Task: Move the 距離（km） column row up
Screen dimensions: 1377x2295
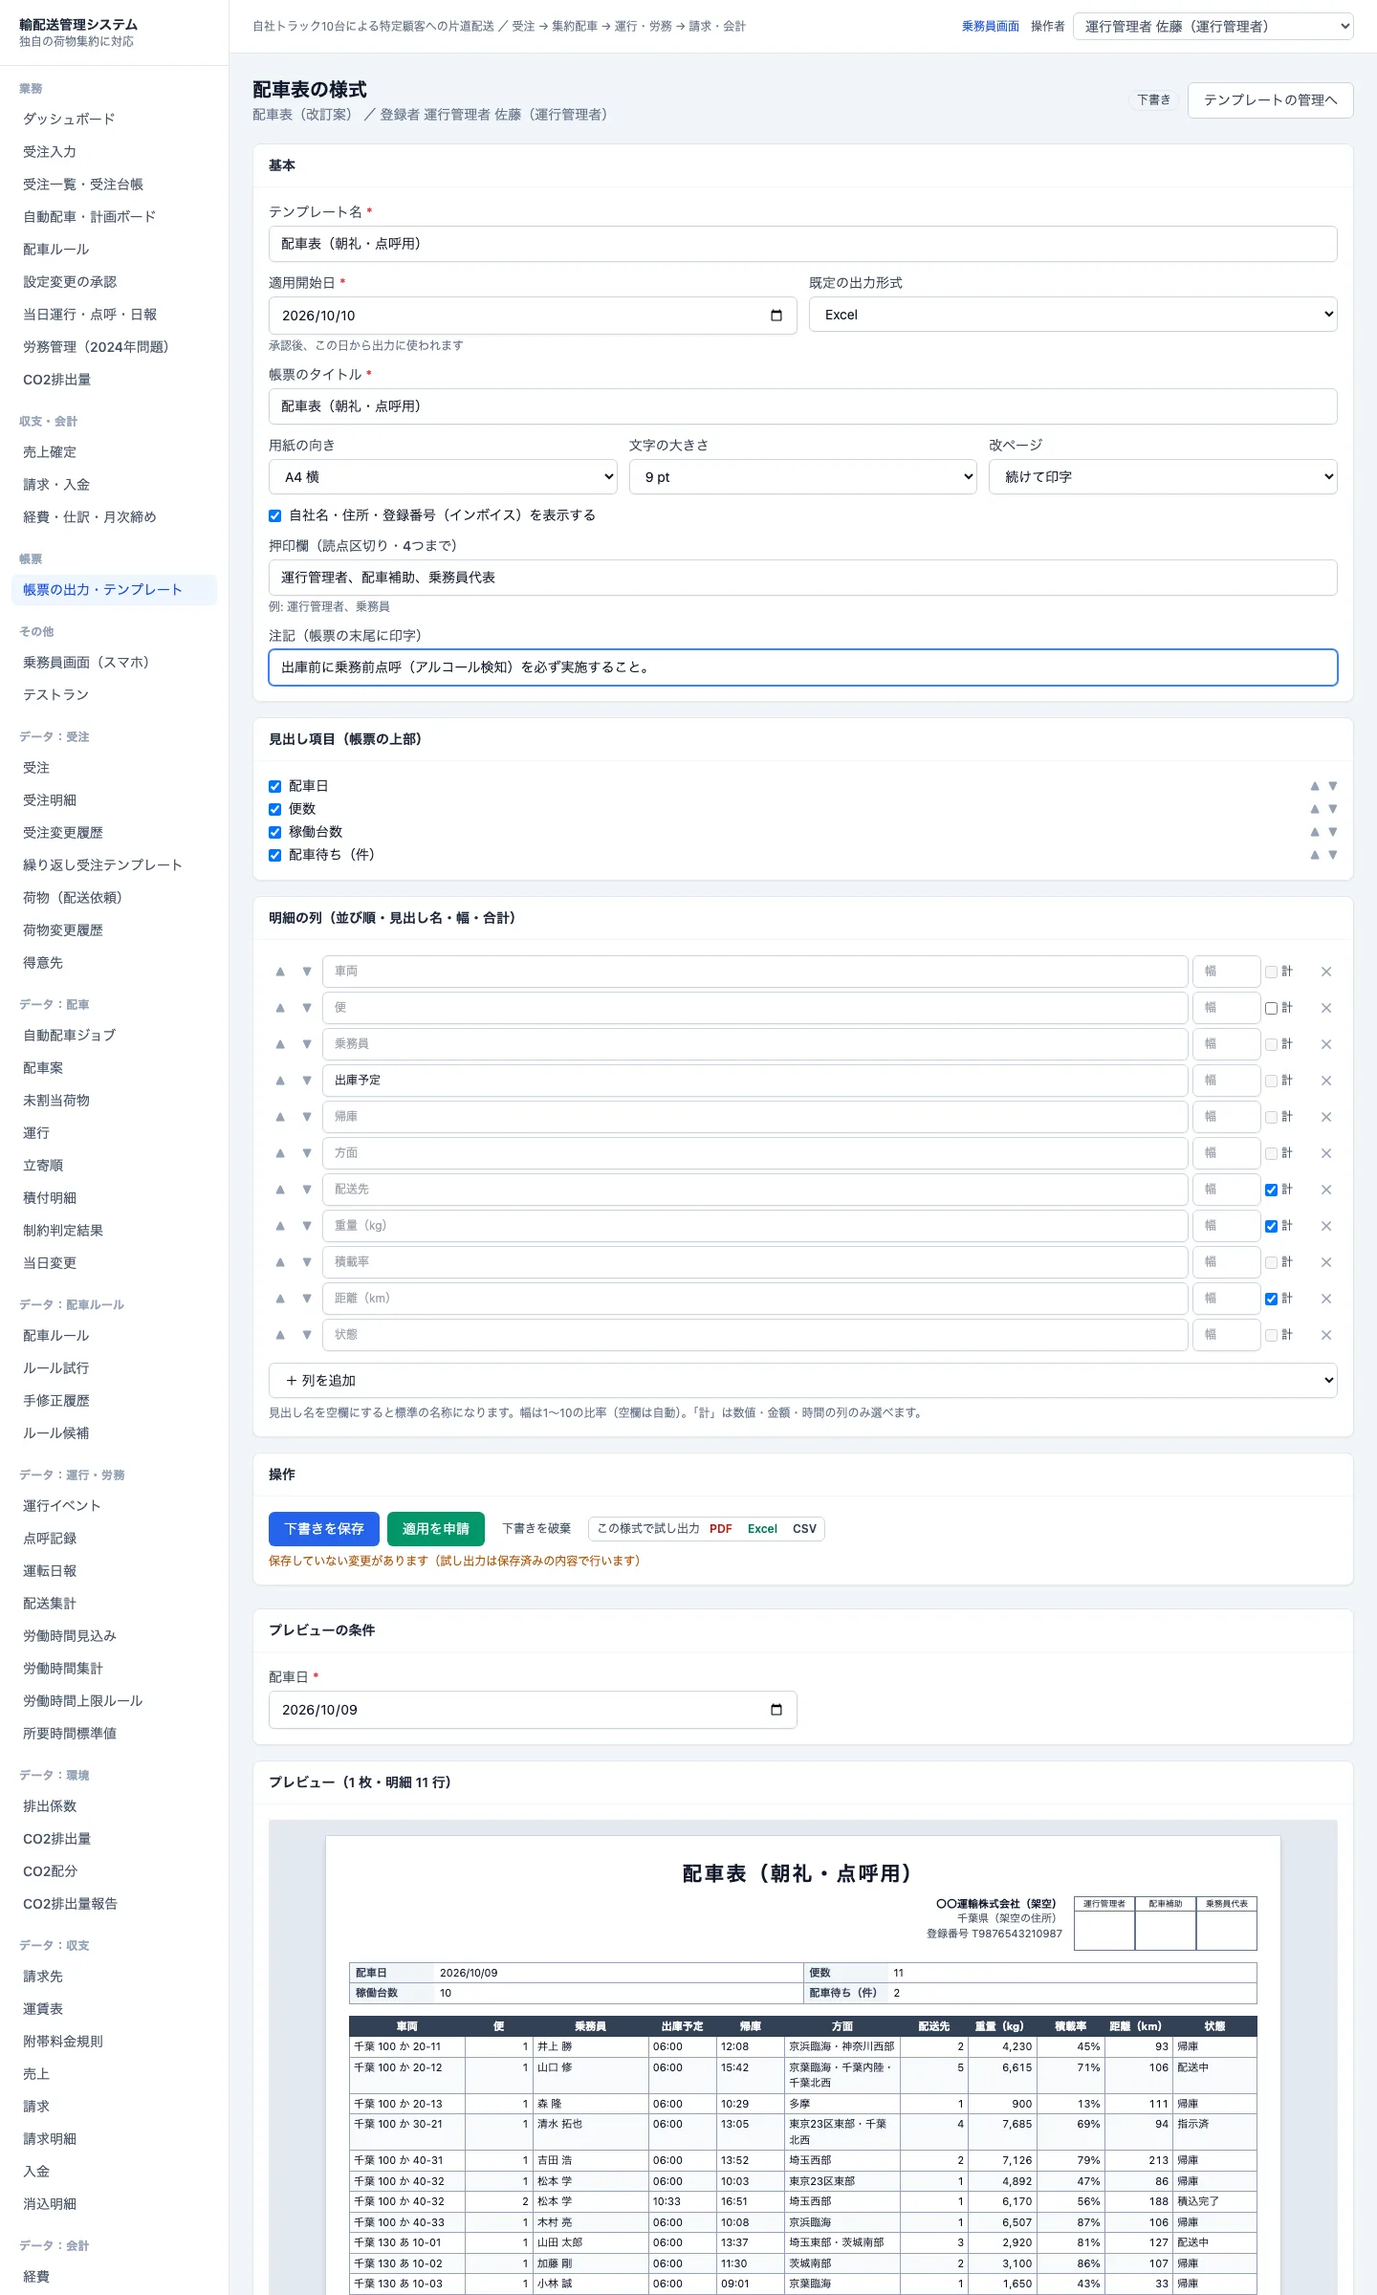Action: pyautogui.click(x=280, y=1299)
